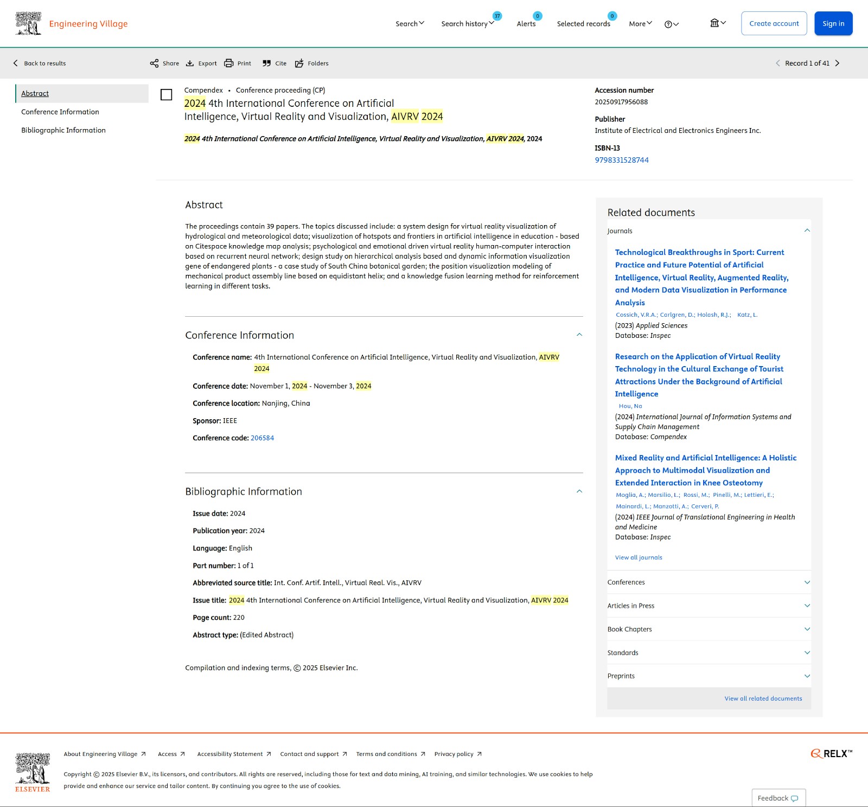Expand the Standards section
Viewport: 868px width, 807px height.
pos(807,652)
